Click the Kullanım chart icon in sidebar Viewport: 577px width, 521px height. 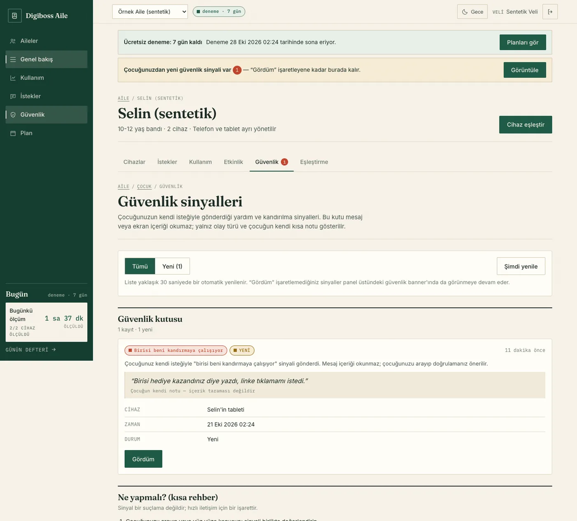click(x=13, y=78)
